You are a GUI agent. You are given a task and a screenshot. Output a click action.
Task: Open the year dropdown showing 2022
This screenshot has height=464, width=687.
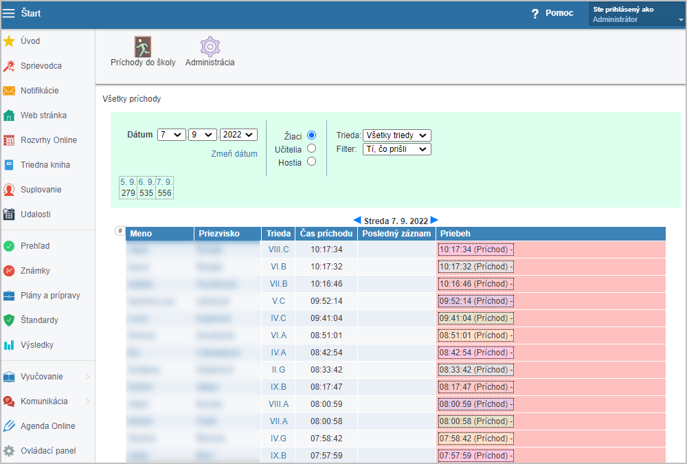click(x=238, y=135)
